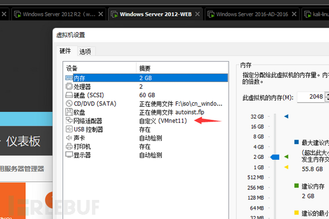Click the yellow minimum memory marker arrow
The height and width of the screenshot is (219, 329).
tap(286, 167)
